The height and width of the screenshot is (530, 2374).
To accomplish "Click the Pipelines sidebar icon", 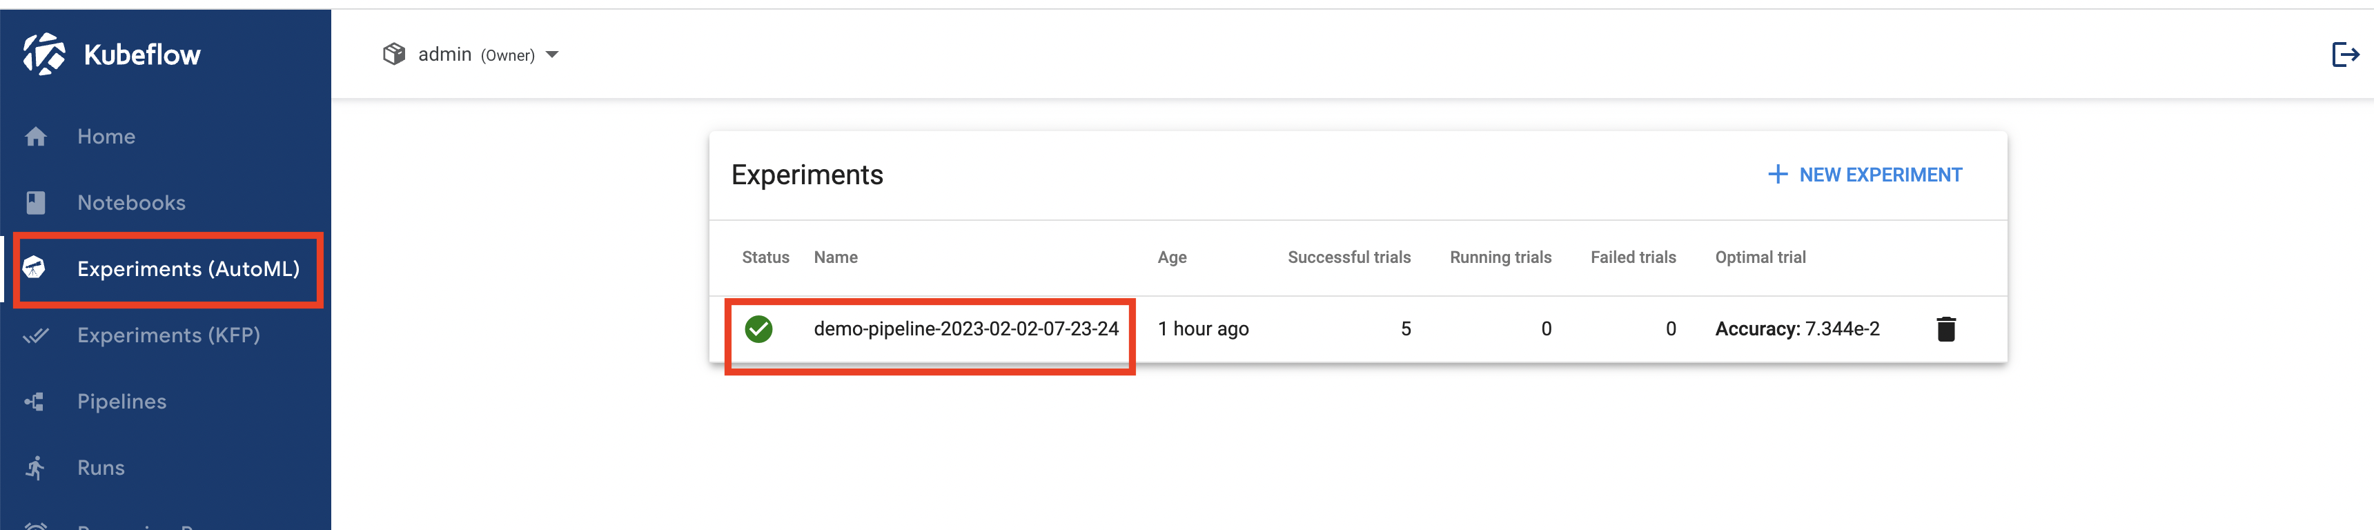I will coord(35,402).
